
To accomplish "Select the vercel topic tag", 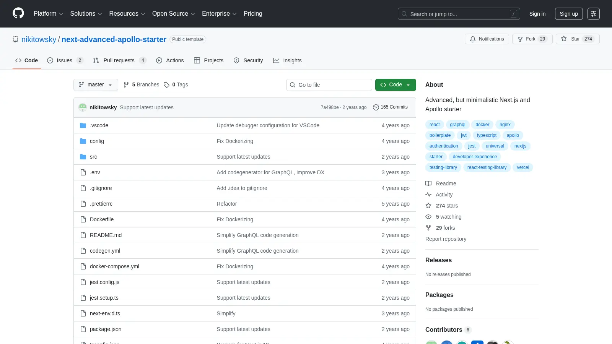I will [523, 167].
